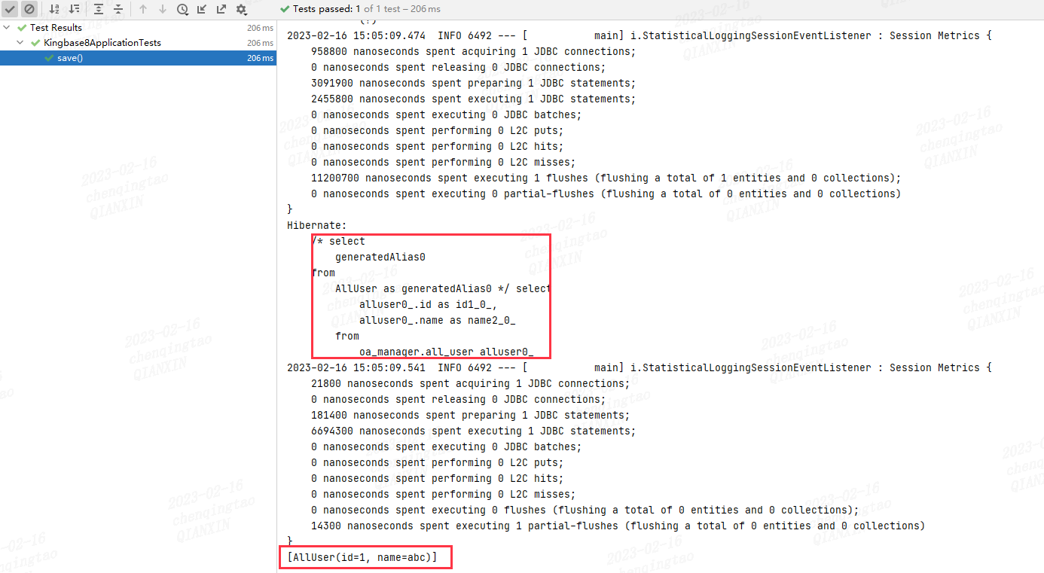Select the save() test row
The height and width of the screenshot is (573, 1044).
click(138, 58)
